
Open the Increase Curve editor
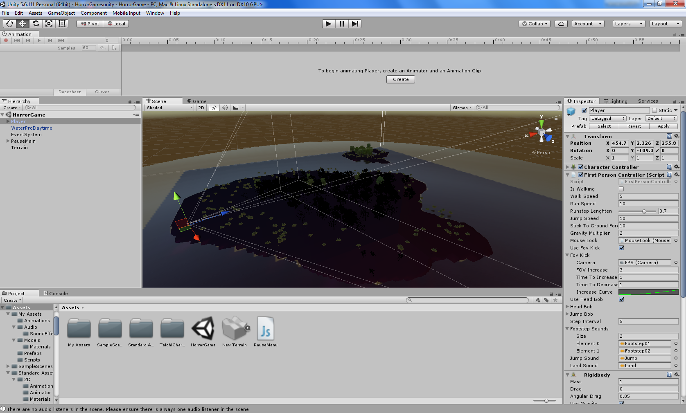tap(648, 292)
